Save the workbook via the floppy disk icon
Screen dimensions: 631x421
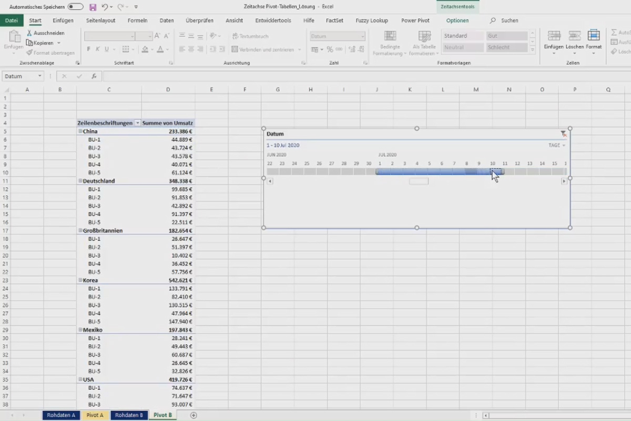coord(93,7)
